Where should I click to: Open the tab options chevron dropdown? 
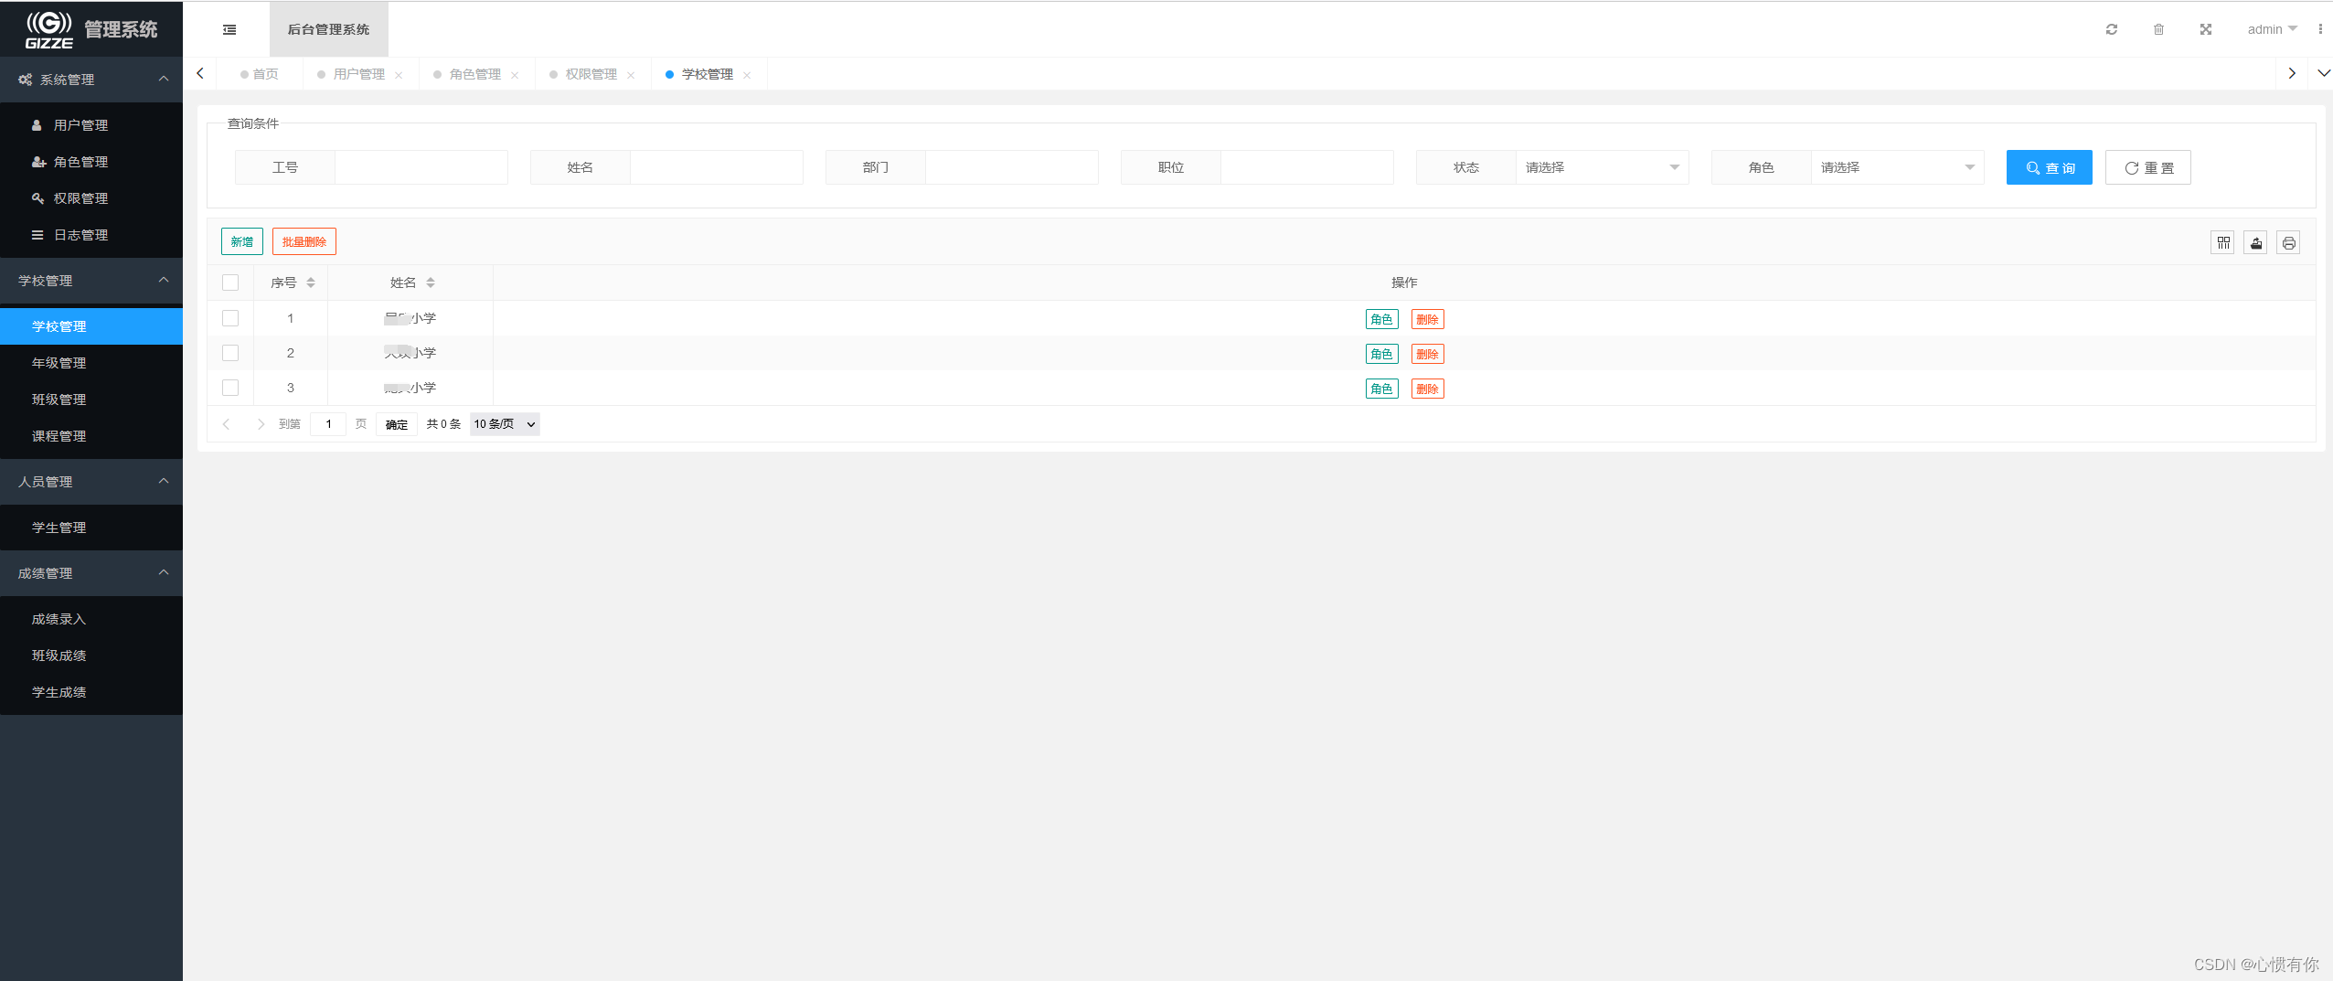pos(2323,73)
